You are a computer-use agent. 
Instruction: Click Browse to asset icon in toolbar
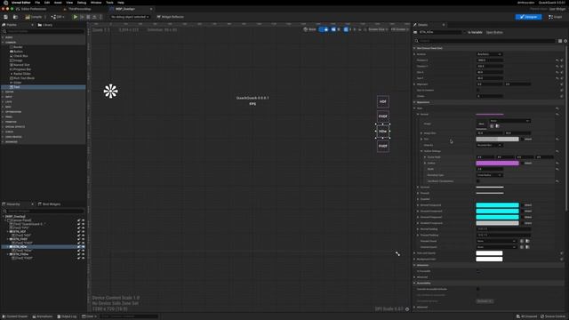[x=15, y=17]
